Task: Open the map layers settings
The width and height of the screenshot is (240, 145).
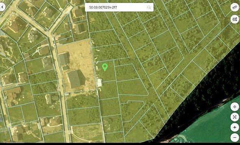Action: click(235, 19)
